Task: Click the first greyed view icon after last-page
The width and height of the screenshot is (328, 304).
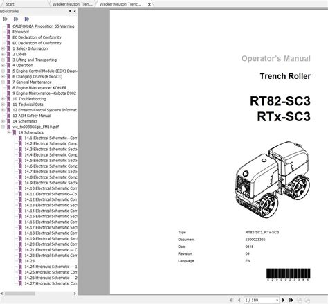Action: pyautogui.click(x=300, y=300)
